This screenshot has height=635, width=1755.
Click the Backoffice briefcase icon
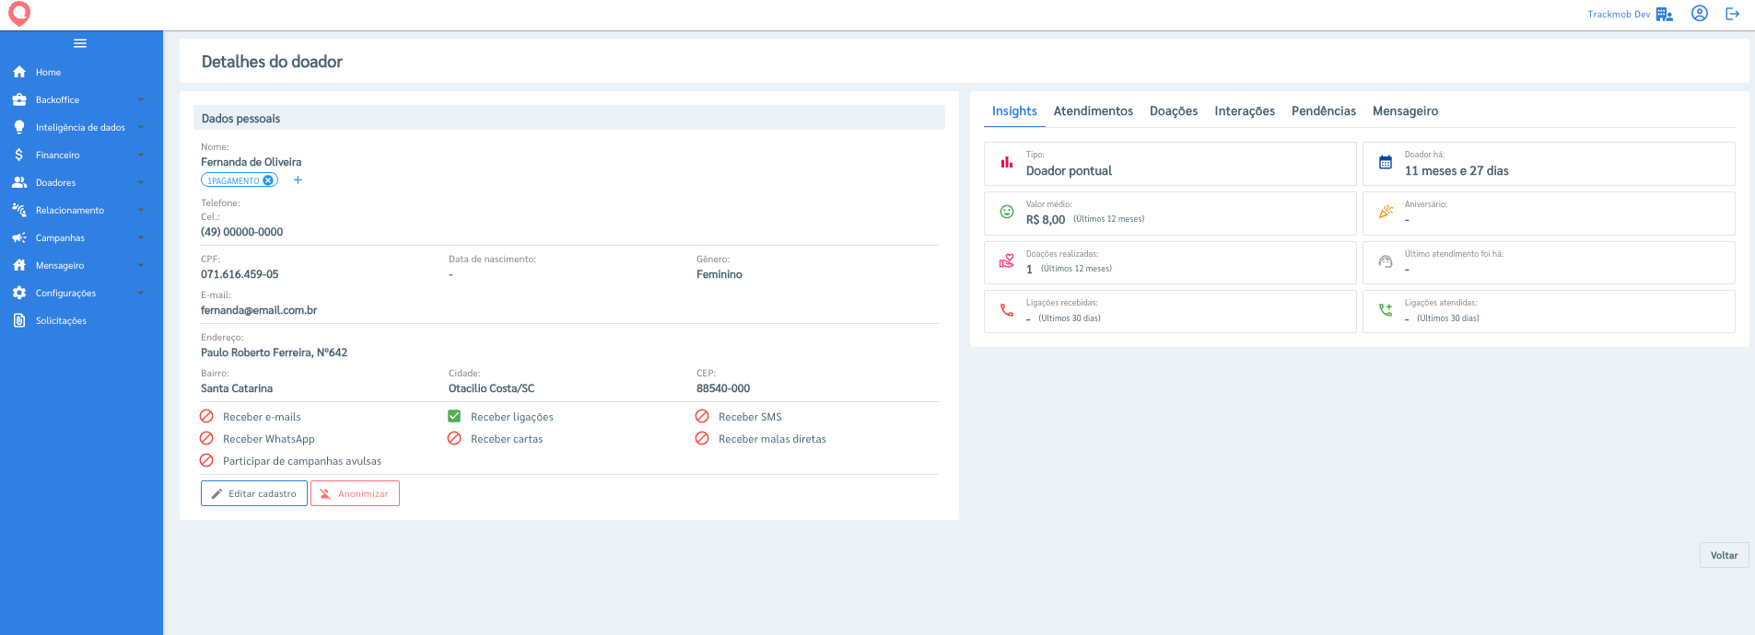(x=19, y=99)
